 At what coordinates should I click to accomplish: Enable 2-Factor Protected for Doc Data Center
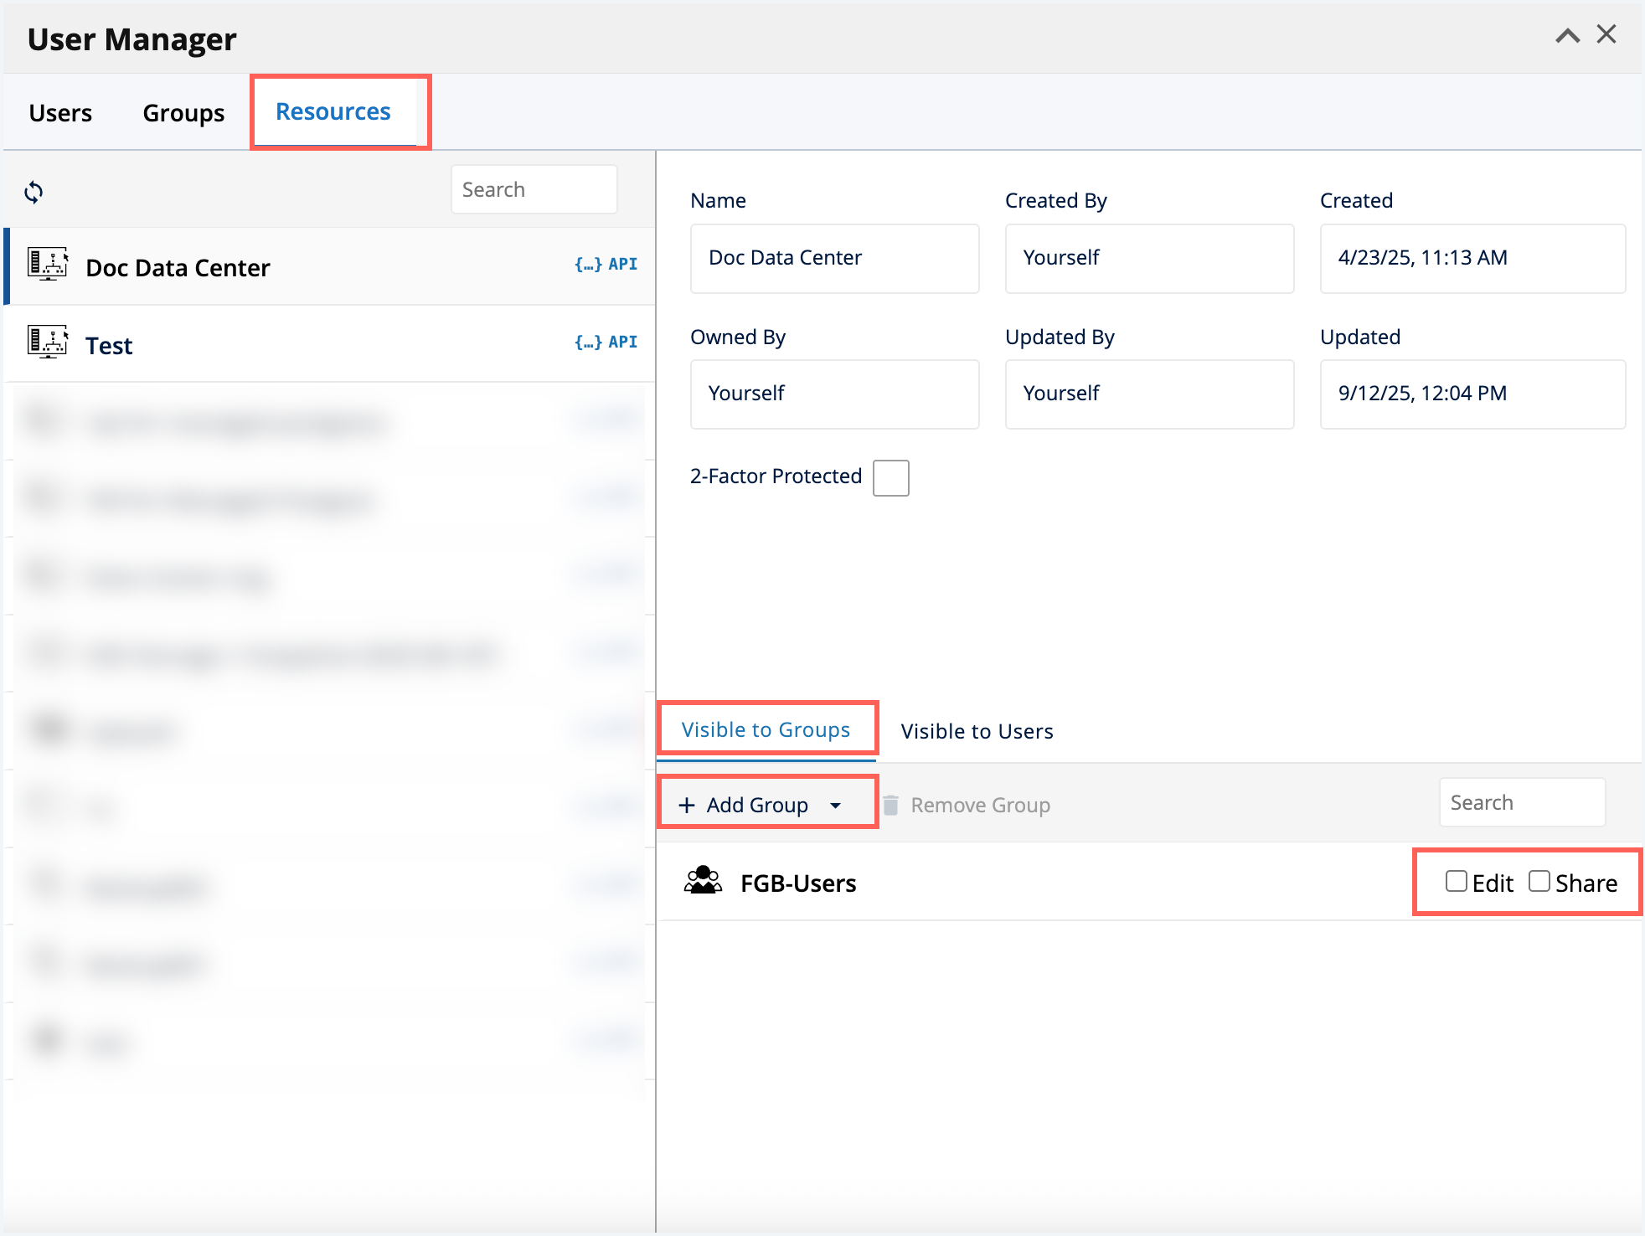coord(890,477)
